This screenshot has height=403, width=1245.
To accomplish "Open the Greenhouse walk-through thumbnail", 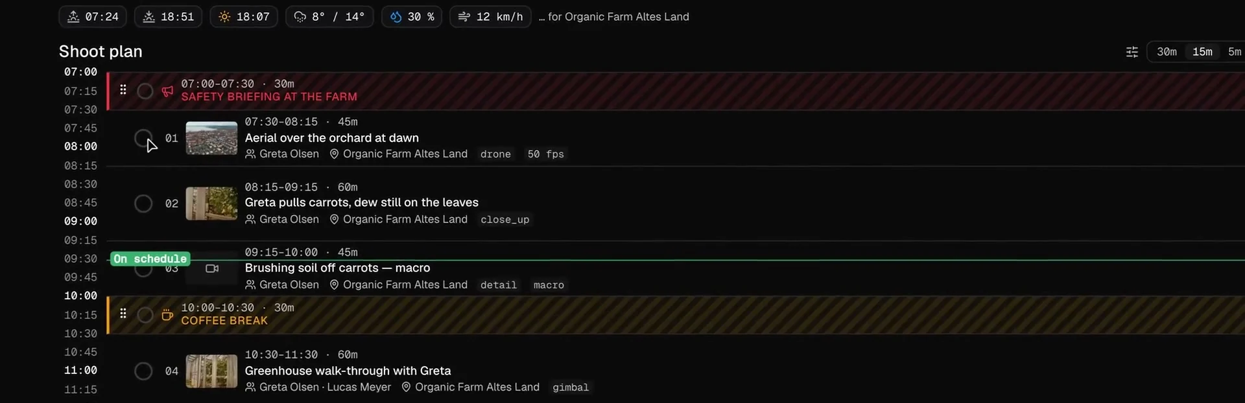I will pyautogui.click(x=211, y=371).
